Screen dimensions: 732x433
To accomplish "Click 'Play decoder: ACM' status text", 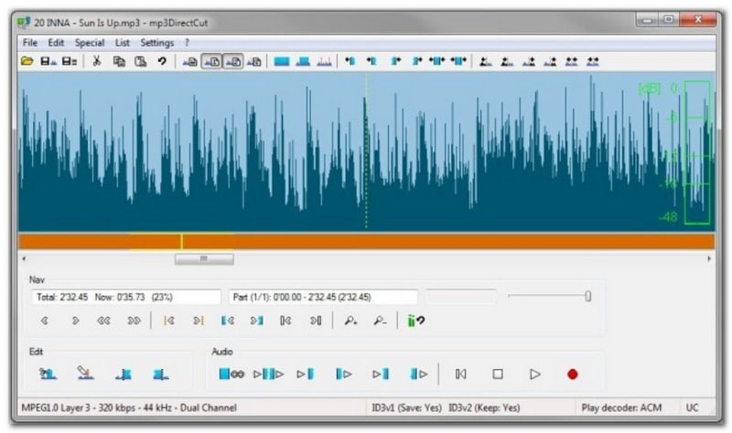I will (621, 407).
